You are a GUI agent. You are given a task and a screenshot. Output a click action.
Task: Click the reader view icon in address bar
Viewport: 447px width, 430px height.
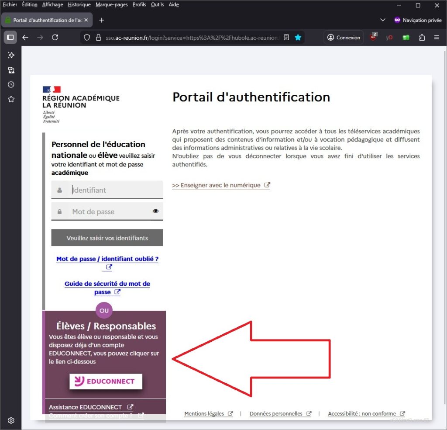(286, 38)
